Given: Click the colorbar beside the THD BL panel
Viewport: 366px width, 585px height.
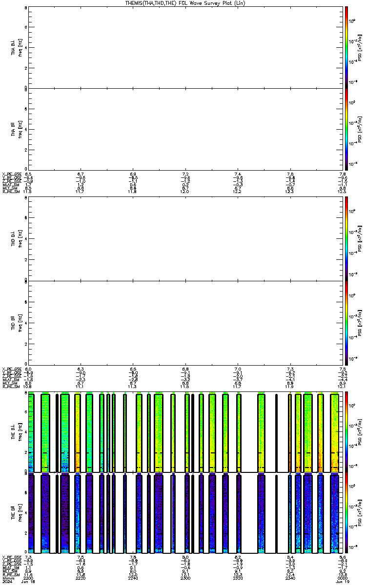Looking at the screenshot, I should click(x=346, y=239).
